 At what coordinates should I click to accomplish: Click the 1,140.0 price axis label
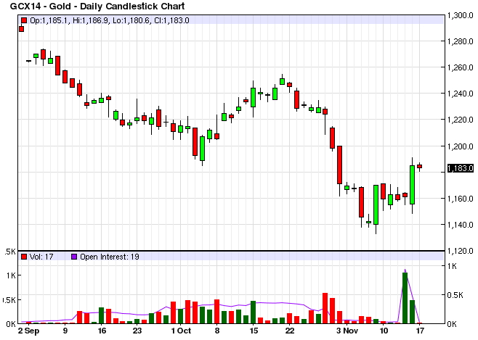click(x=460, y=225)
